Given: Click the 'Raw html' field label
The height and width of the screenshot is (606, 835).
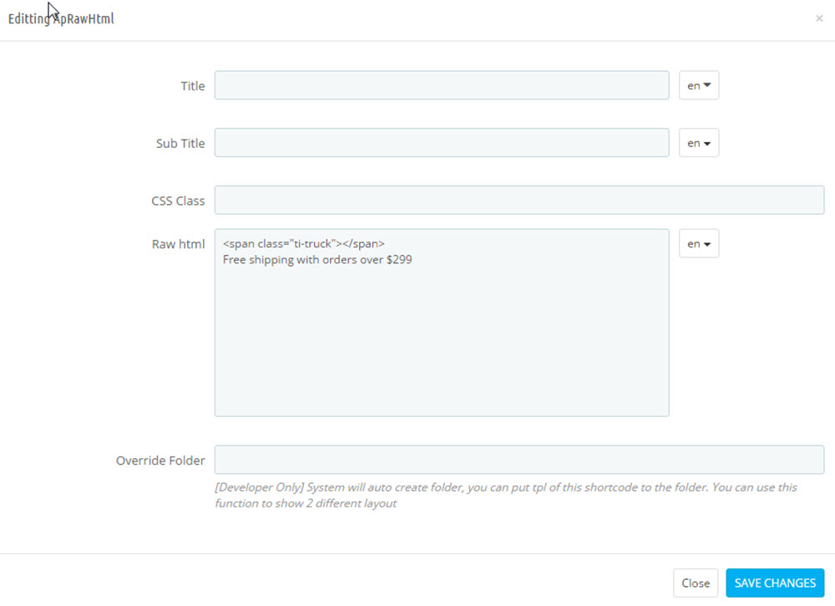Looking at the screenshot, I should tap(178, 244).
